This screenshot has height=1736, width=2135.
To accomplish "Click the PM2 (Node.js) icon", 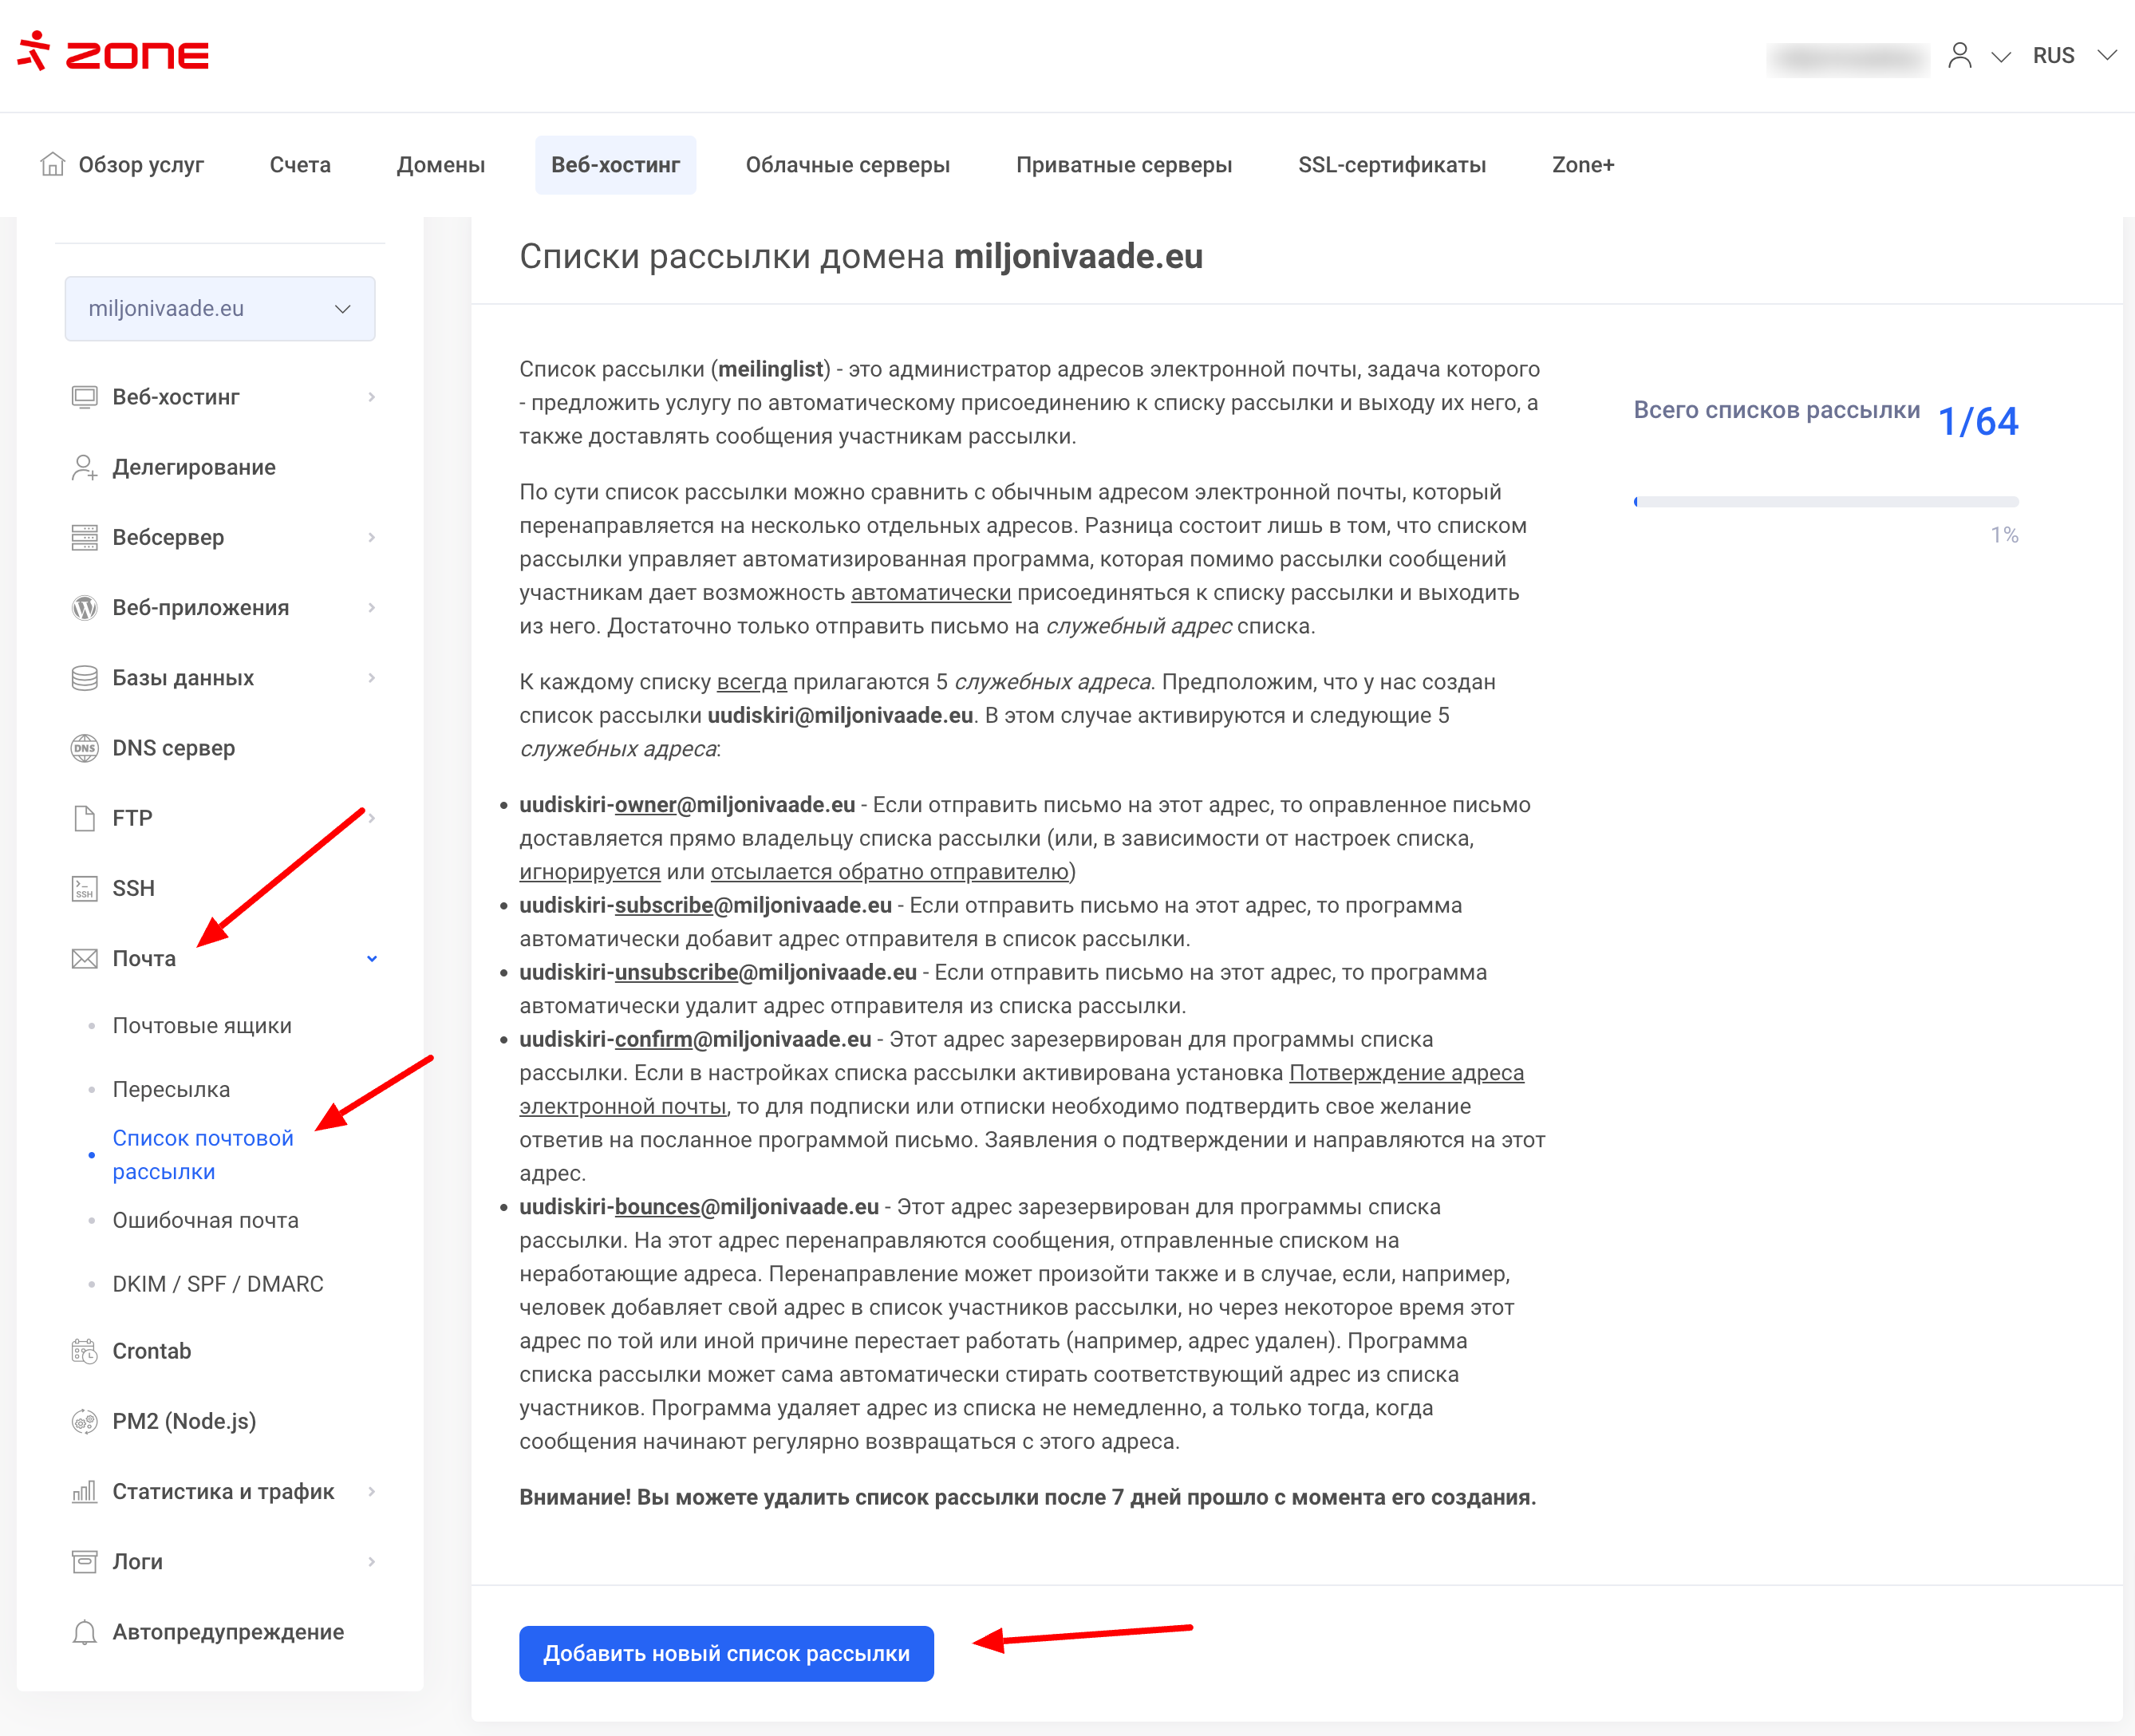I will point(84,1421).
